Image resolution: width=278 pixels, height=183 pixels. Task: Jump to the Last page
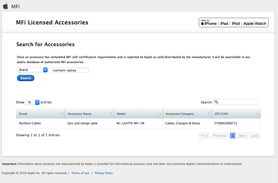(255, 136)
